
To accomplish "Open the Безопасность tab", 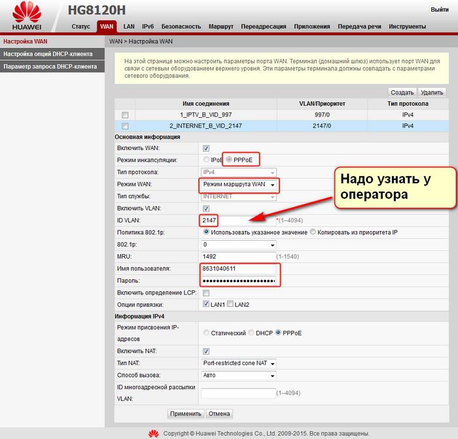I will pos(181,27).
